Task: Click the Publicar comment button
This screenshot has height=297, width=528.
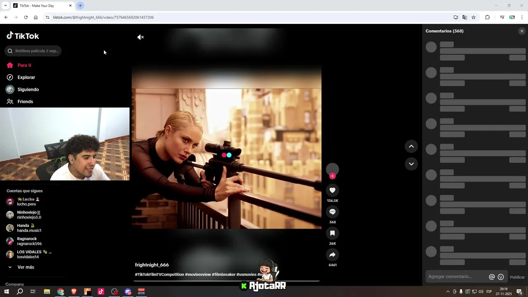Action: pyautogui.click(x=517, y=277)
